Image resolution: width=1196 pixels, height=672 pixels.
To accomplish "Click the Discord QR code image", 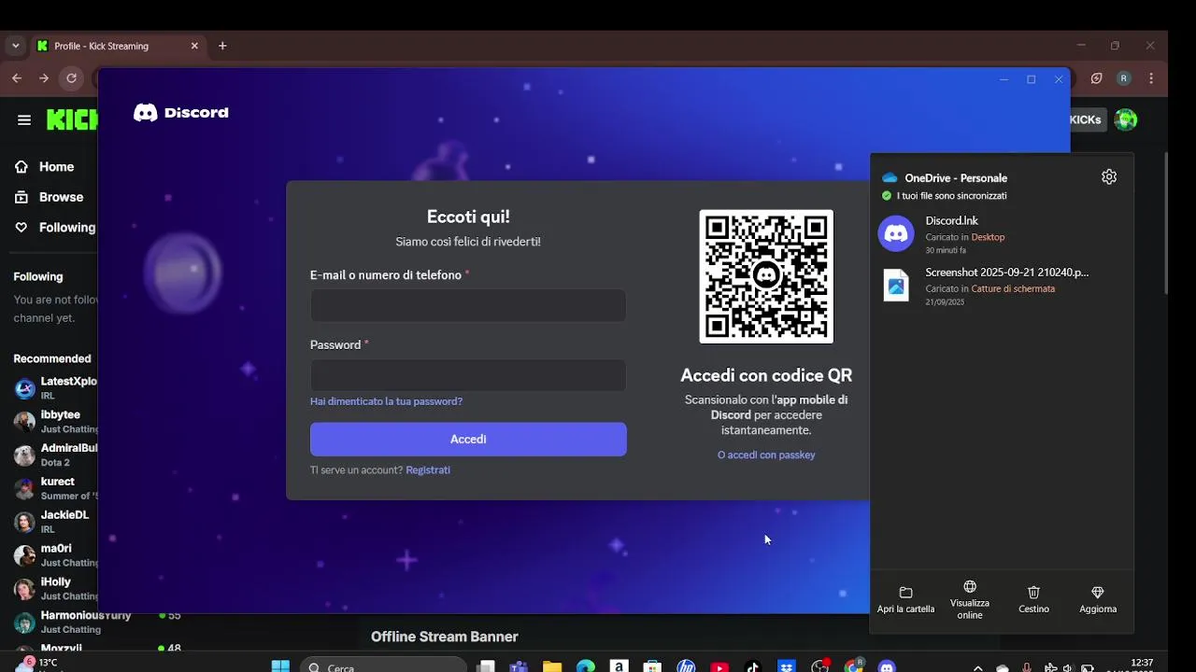I will click(766, 276).
